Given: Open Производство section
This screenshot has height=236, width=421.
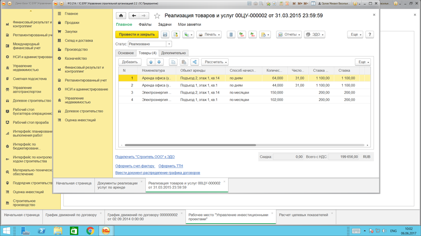Looking at the screenshot, I should [76, 50].
